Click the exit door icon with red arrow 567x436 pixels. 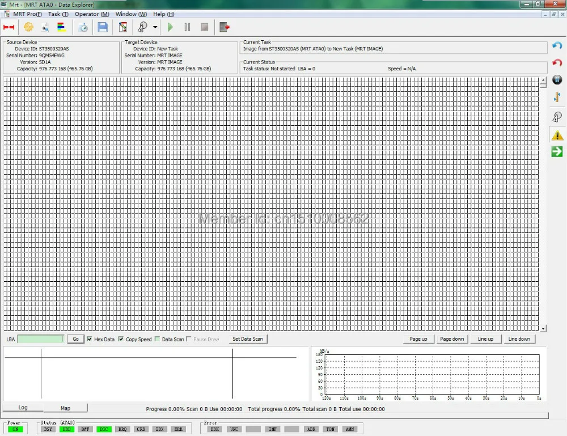(x=225, y=27)
